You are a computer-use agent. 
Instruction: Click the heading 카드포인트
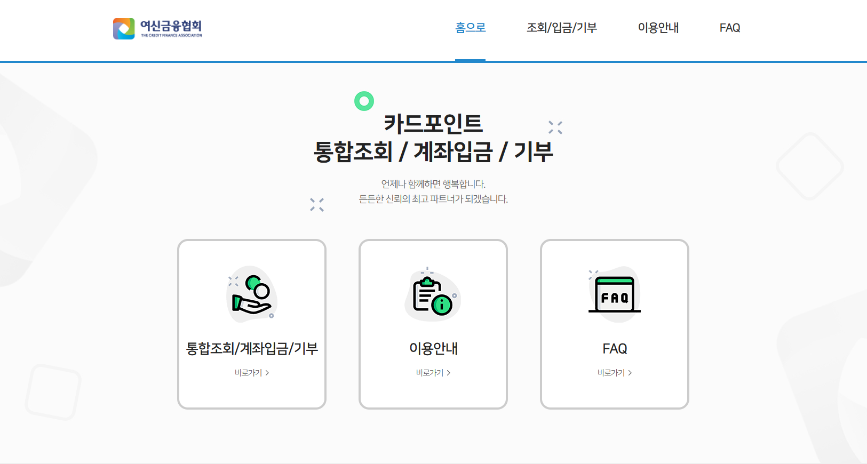(433, 124)
